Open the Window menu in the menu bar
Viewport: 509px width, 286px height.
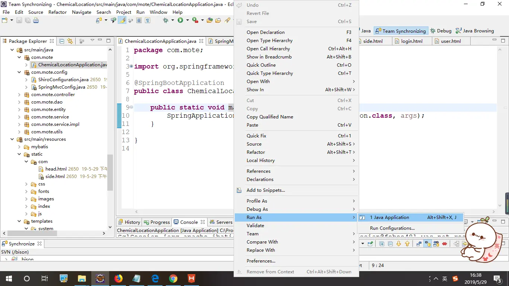point(158,12)
